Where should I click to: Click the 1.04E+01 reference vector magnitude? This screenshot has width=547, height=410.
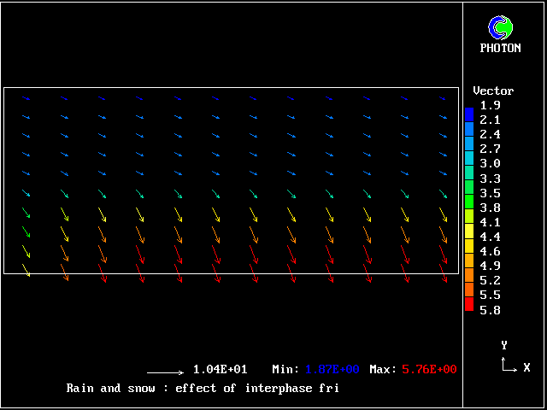[x=220, y=369]
